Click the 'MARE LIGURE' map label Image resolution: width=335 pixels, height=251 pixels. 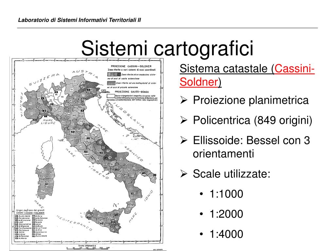coord(48,122)
